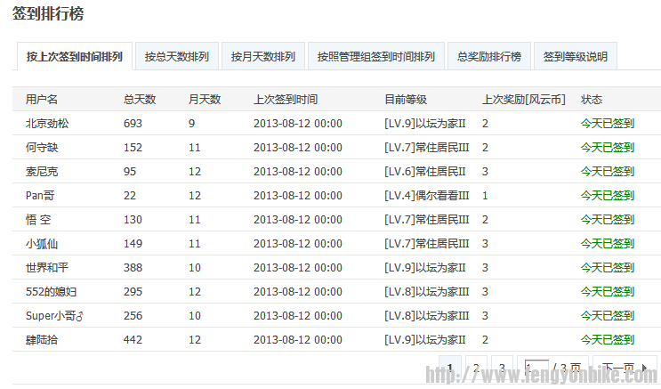This screenshot has height=389, width=661.
Task: Click the 按上次签到时间排列 tab
Action: (75, 57)
